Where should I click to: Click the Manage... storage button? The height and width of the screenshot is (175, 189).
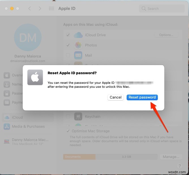(171, 157)
